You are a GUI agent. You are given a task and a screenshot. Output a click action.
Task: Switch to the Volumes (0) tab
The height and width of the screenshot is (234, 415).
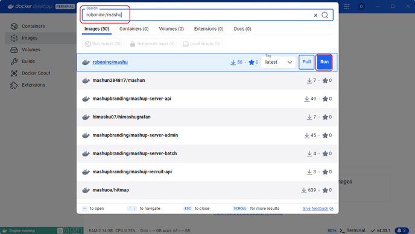click(171, 29)
